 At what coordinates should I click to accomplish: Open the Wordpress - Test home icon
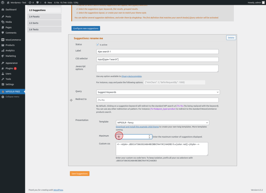click(x=8, y=3)
